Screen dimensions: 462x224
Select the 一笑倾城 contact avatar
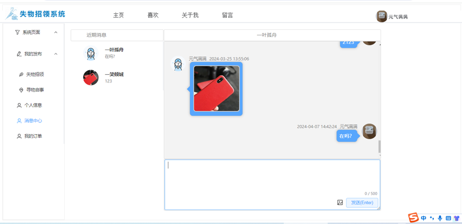91,78
